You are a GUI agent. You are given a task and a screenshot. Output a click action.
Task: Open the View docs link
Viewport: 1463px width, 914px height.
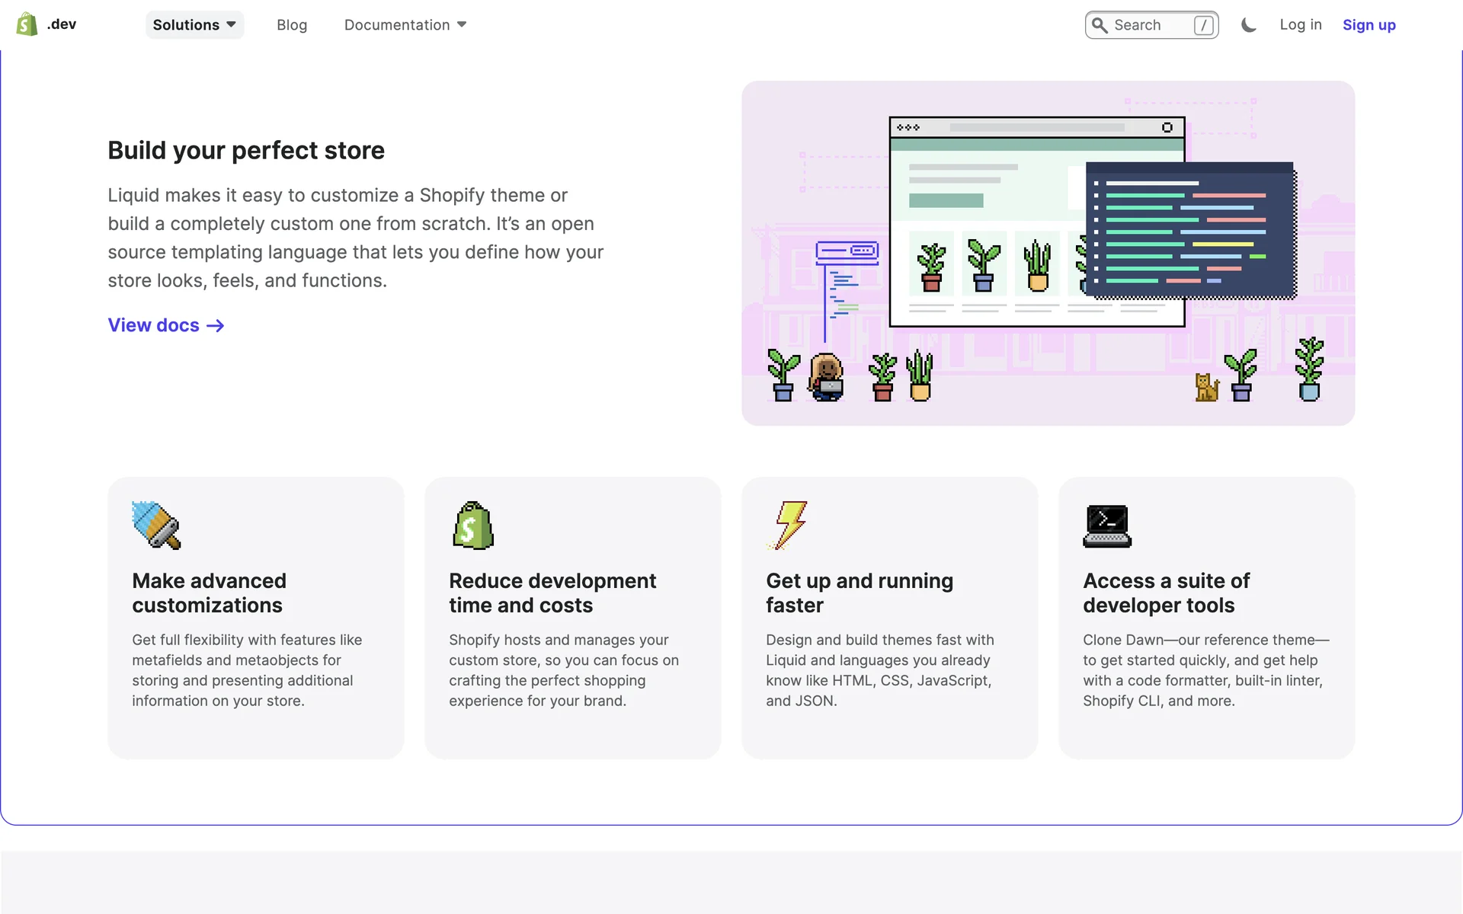[x=154, y=325]
